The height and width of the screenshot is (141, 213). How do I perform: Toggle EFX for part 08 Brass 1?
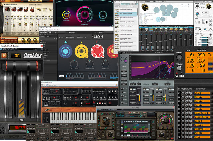pos(190,121)
